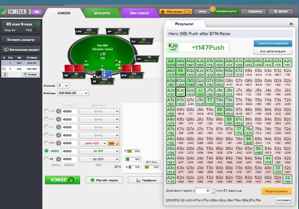Click the BTN CALL range bar showing 23%
299x209 pixels.
tap(152, 167)
